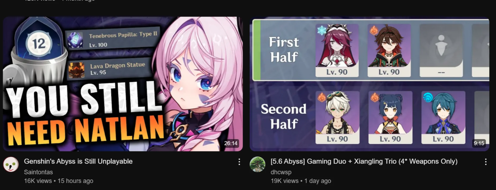Click the 26:14 duration badge
This screenshot has width=496, height=190.
(x=231, y=144)
